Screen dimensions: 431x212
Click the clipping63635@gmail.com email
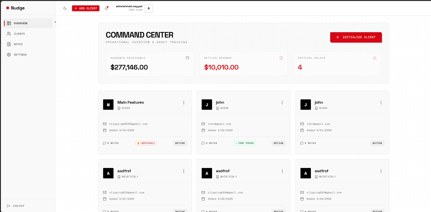click(128, 124)
